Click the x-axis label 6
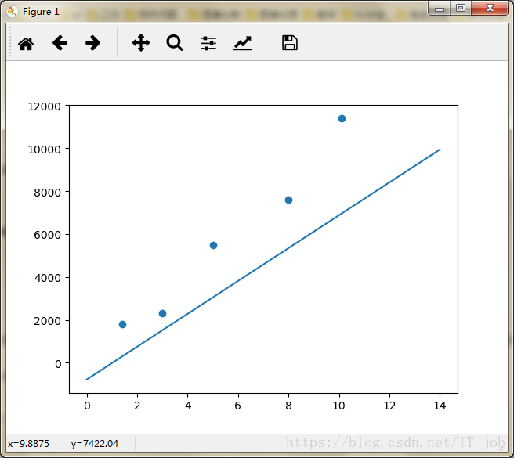This screenshot has width=514, height=458. 238,406
